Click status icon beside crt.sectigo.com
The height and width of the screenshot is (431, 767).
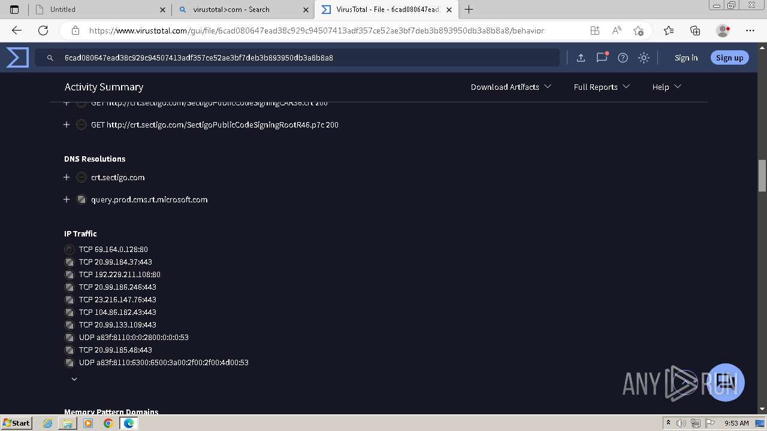coord(81,177)
